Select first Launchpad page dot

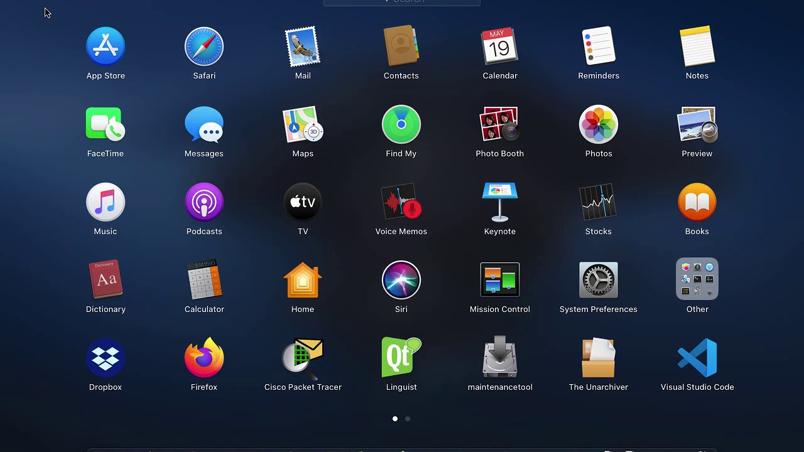[x=395, y=419]
